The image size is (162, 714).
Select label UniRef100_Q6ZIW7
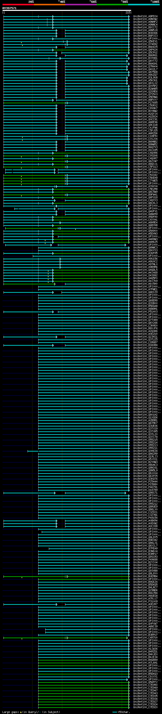point(145,161)
